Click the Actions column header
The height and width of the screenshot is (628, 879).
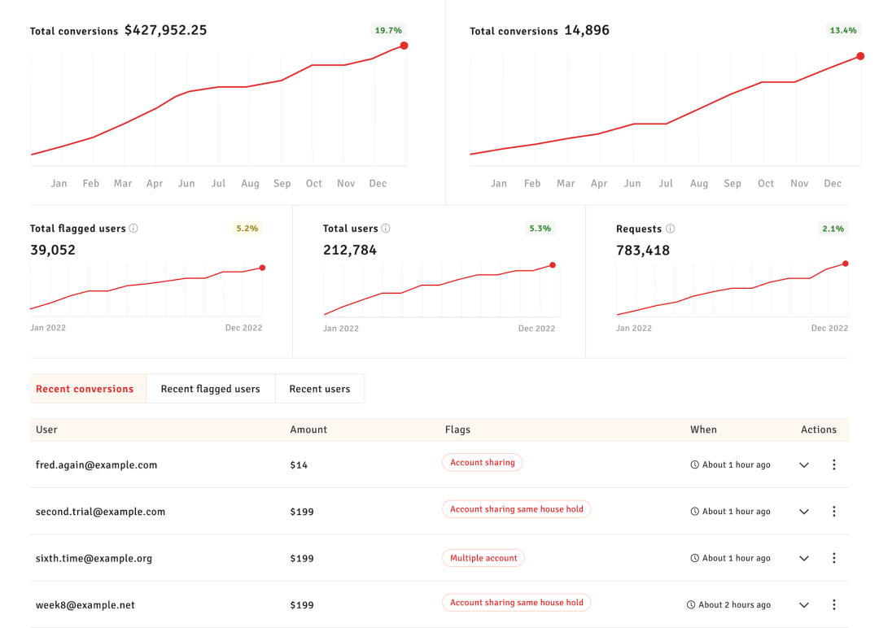[819, 430]
